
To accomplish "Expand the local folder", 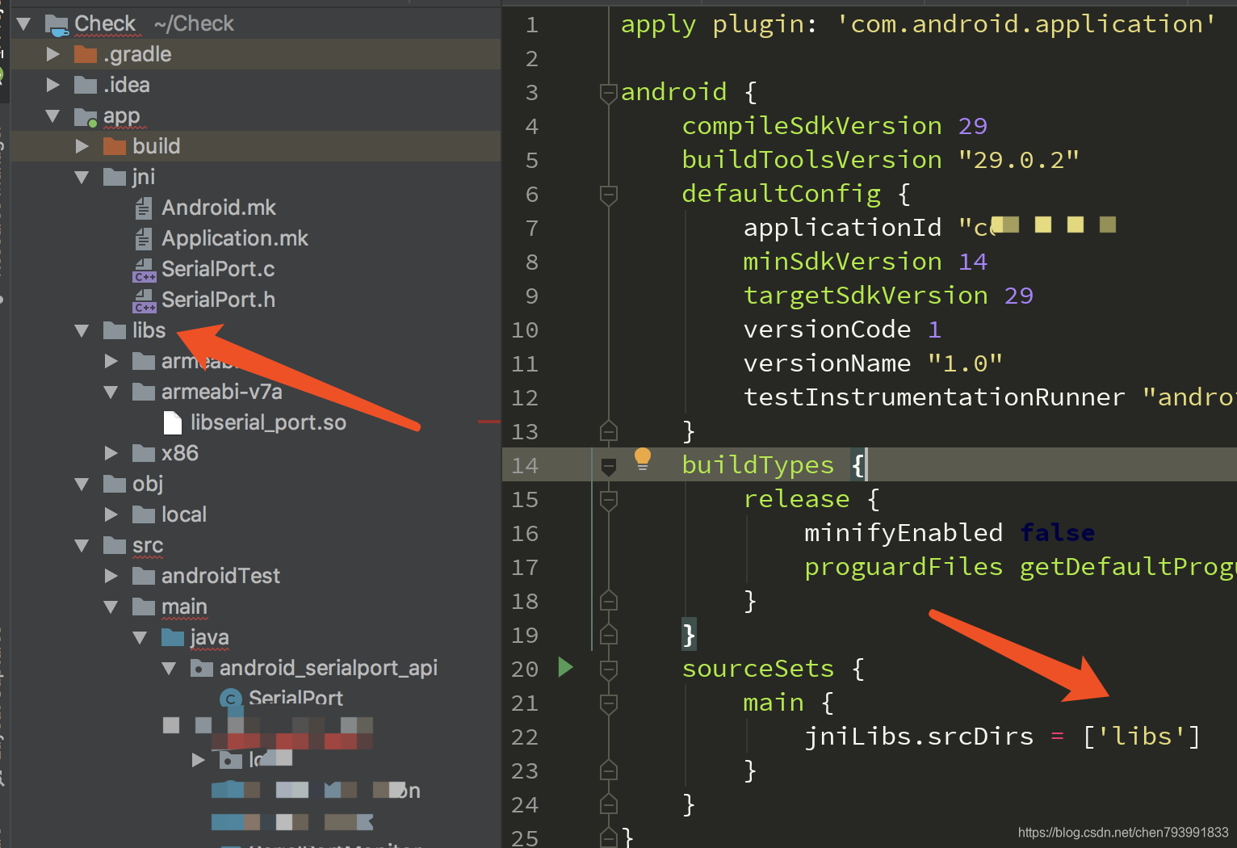I will click(x=111, y=514).
